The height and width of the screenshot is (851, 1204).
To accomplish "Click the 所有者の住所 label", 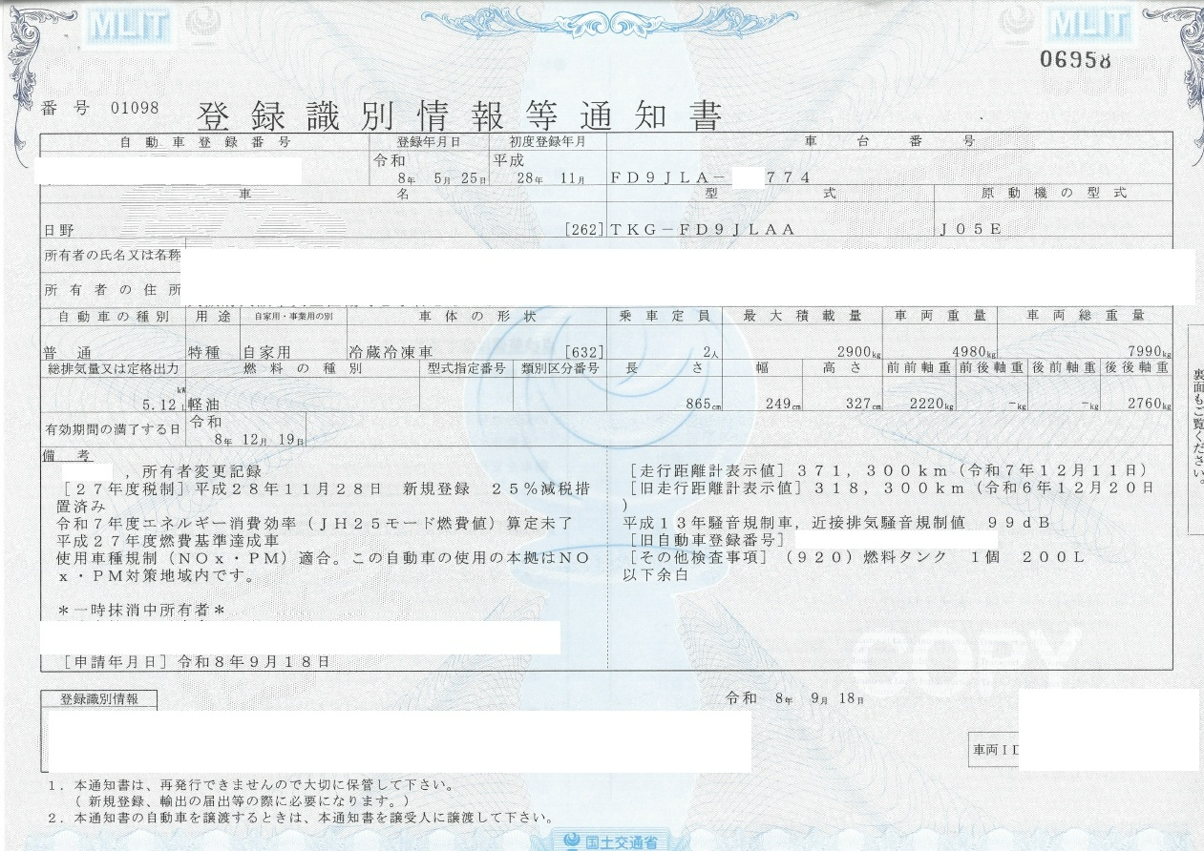I will (113, 288).
